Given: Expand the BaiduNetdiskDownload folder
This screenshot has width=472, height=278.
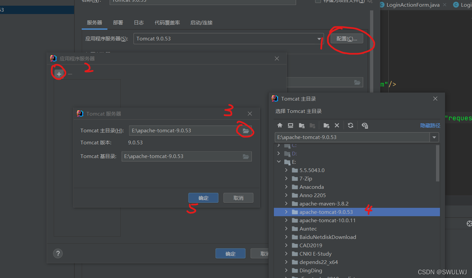Looking at the screenshot, I should [286, 237].
